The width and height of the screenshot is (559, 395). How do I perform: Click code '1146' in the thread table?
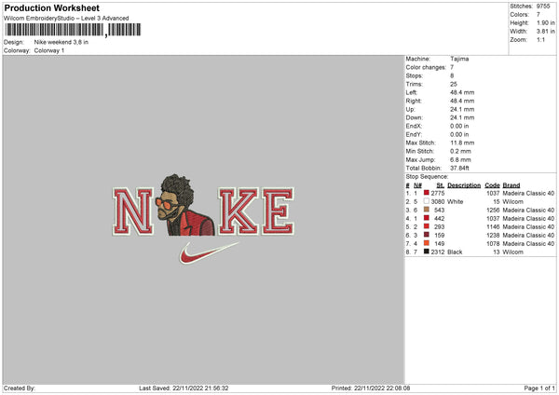point(493,226)
